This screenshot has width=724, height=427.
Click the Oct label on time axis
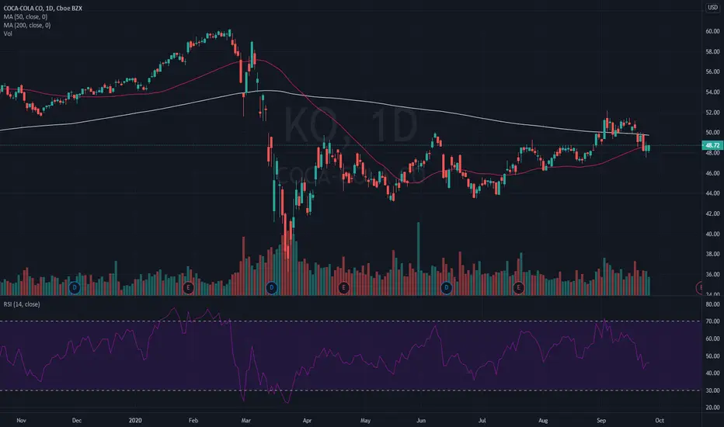pos(660,421)
